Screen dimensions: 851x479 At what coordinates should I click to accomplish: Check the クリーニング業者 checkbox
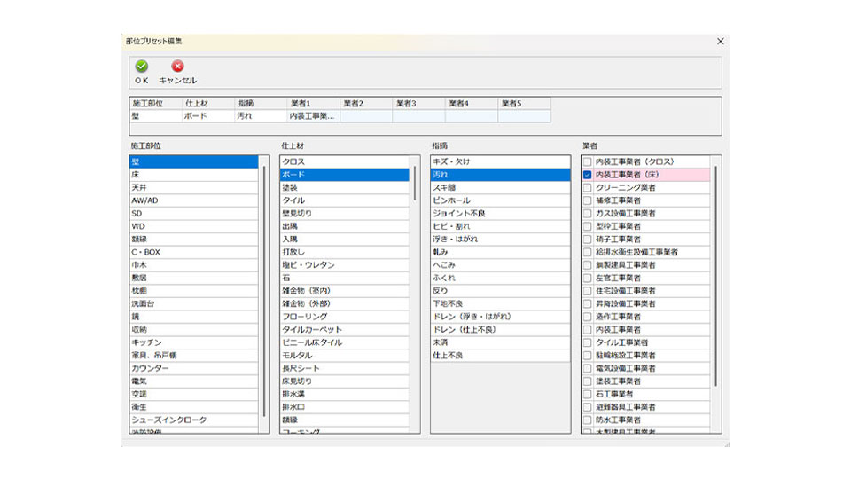pyautogui.click(x=587, y=188)
